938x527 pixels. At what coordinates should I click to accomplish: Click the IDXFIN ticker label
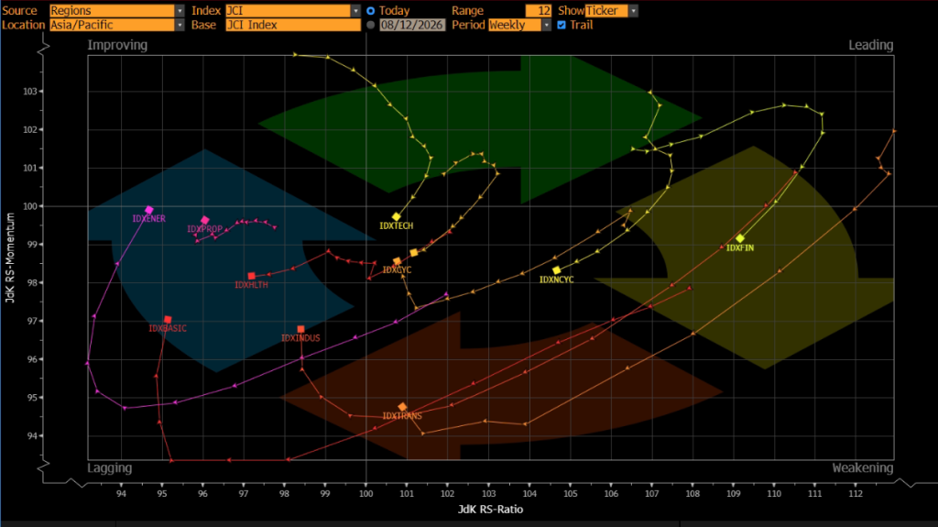(x=740, y=248)
